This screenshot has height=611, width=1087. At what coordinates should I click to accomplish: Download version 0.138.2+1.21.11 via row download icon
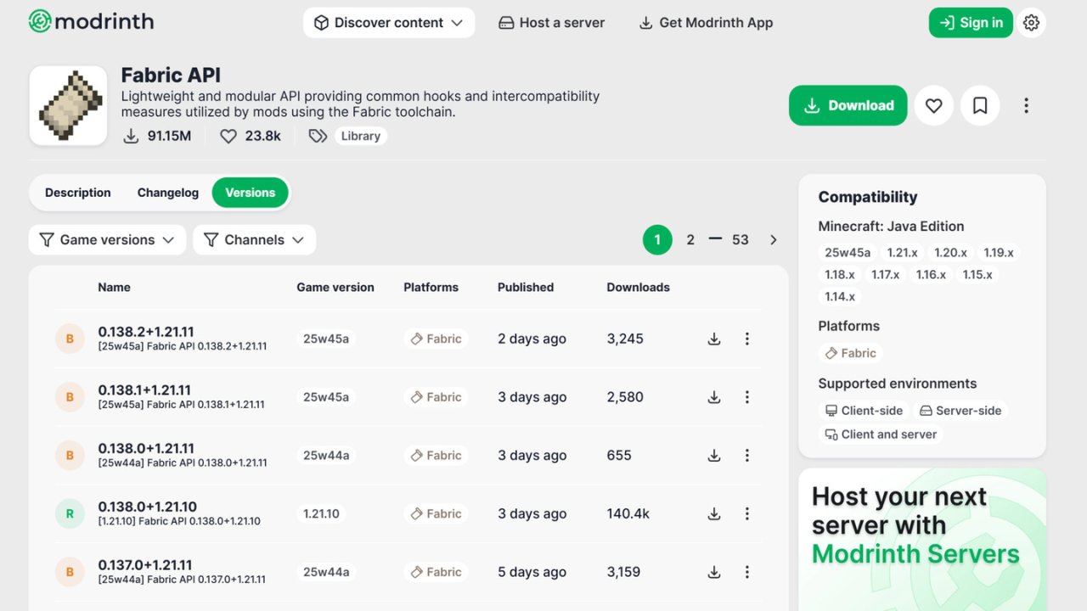(714, 339)
